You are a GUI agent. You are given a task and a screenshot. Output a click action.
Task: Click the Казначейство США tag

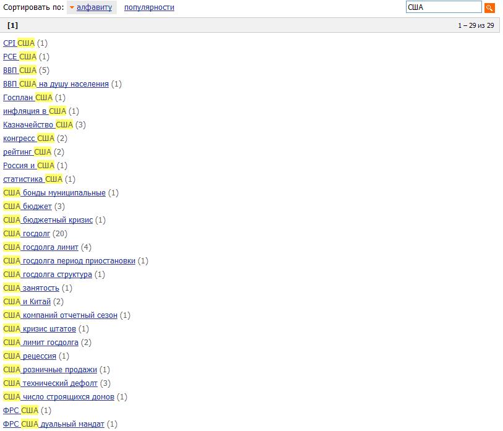[38, 125]
